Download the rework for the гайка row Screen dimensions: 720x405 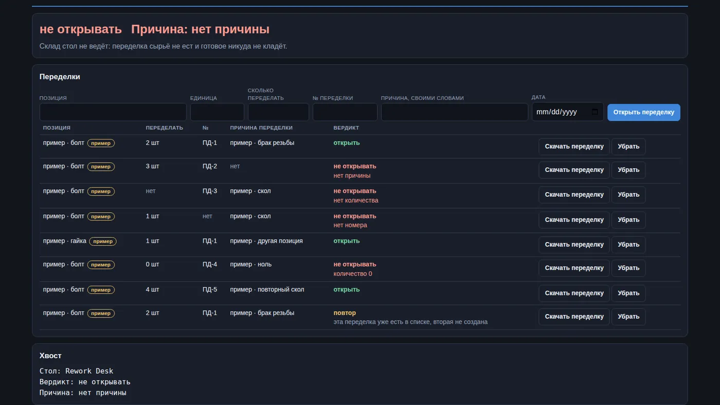coord(574,245)
